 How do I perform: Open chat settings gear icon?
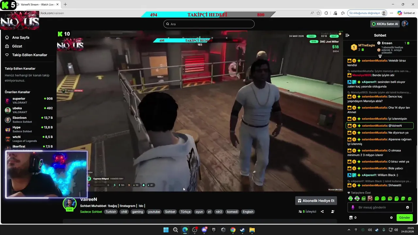point(391,218)
